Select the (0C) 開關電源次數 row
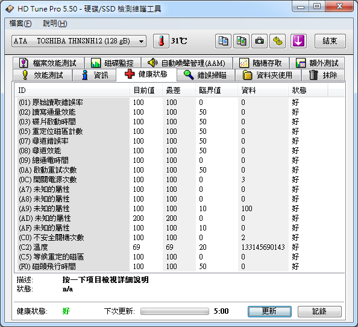Screen dimensions: 358x327 click(x=180, y=180)
